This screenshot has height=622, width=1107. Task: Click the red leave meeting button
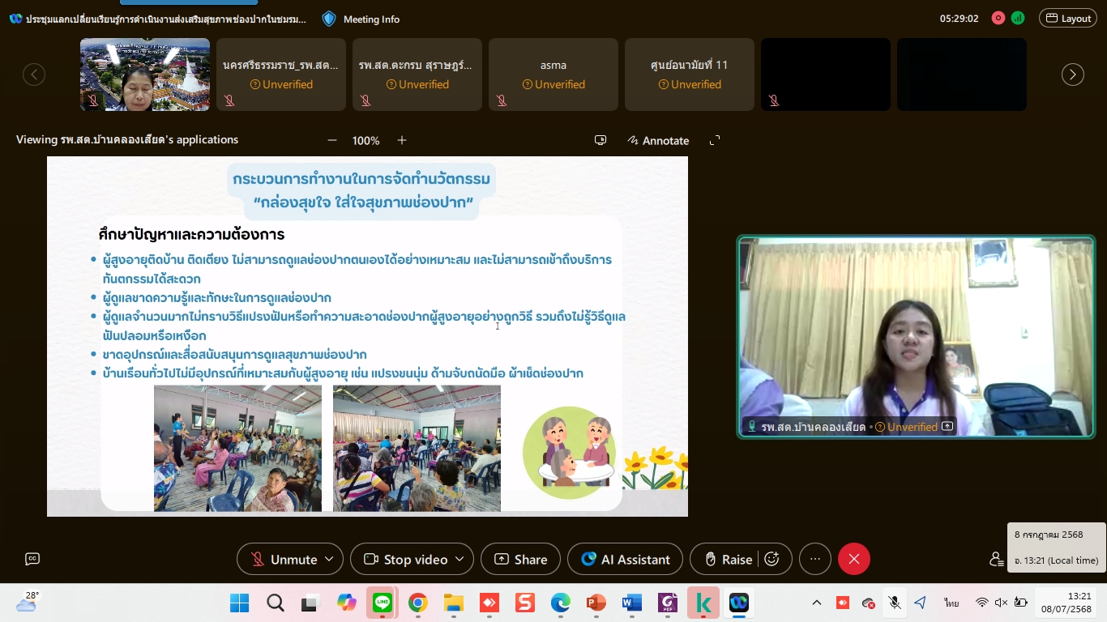coord(853,559)
